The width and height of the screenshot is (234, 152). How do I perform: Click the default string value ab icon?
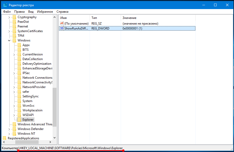point(62,24)
